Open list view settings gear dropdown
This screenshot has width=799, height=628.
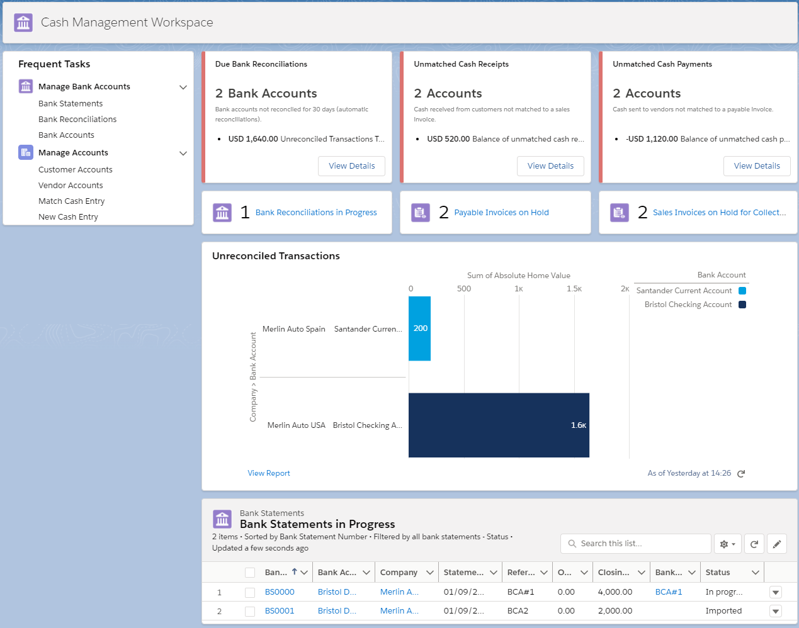click(x=727, y=544)
